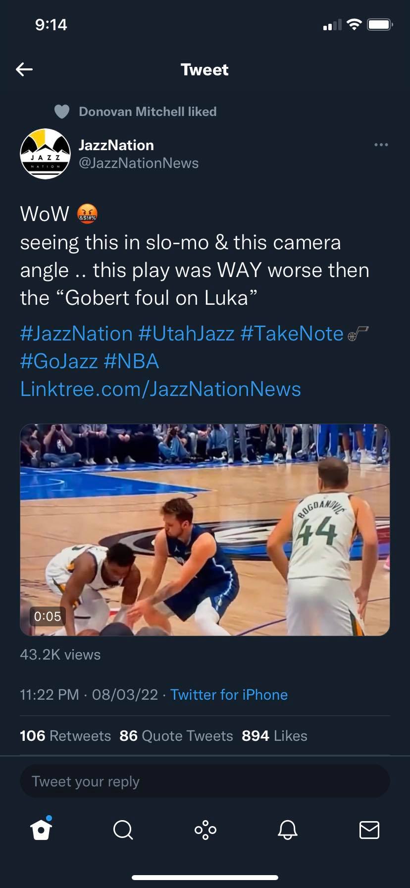Tap the heart icon beside Donovan Mitchell liked
This screenshot has height=888, width=410.
point(61,112)
